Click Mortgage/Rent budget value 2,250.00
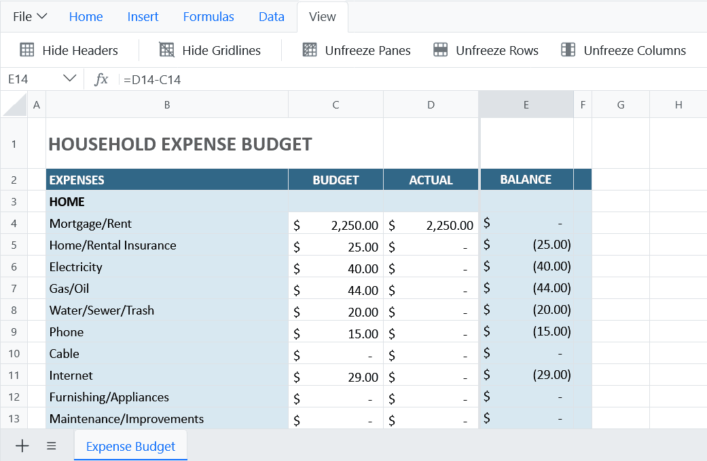Image resolution: width=707 pixels, height=461 pixels. coord(336,224)
